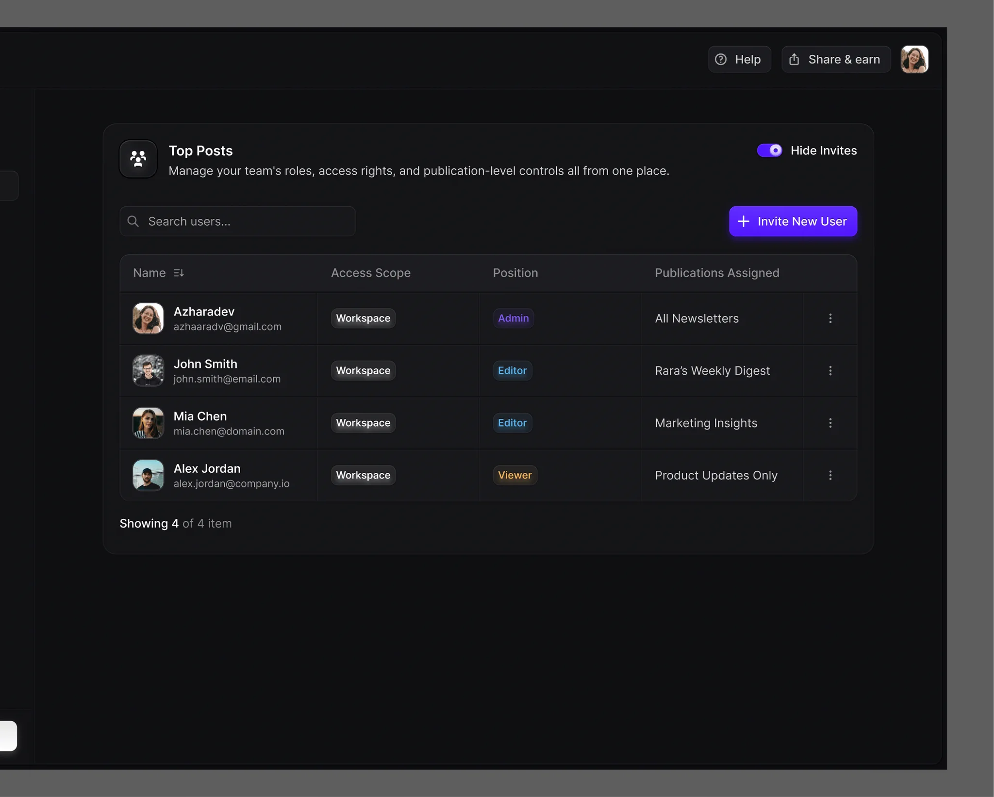The height and width of the screenshot is (797, 994).
Task: Click the Showing 4 of 4 item text
Action: pyautogui.click(x=176, y=524)
